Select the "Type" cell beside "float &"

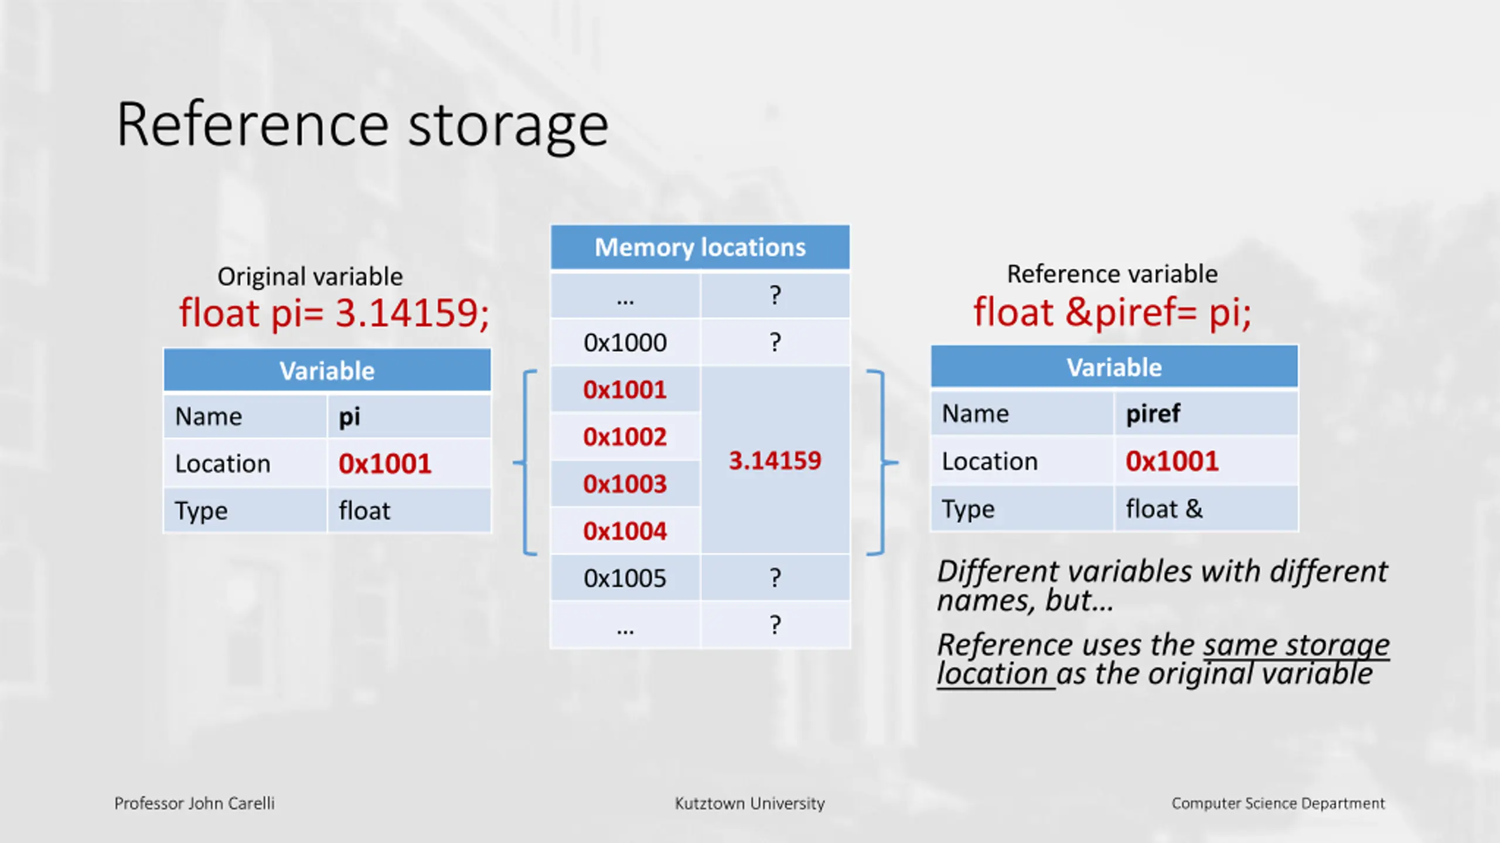coord(1022,508)
